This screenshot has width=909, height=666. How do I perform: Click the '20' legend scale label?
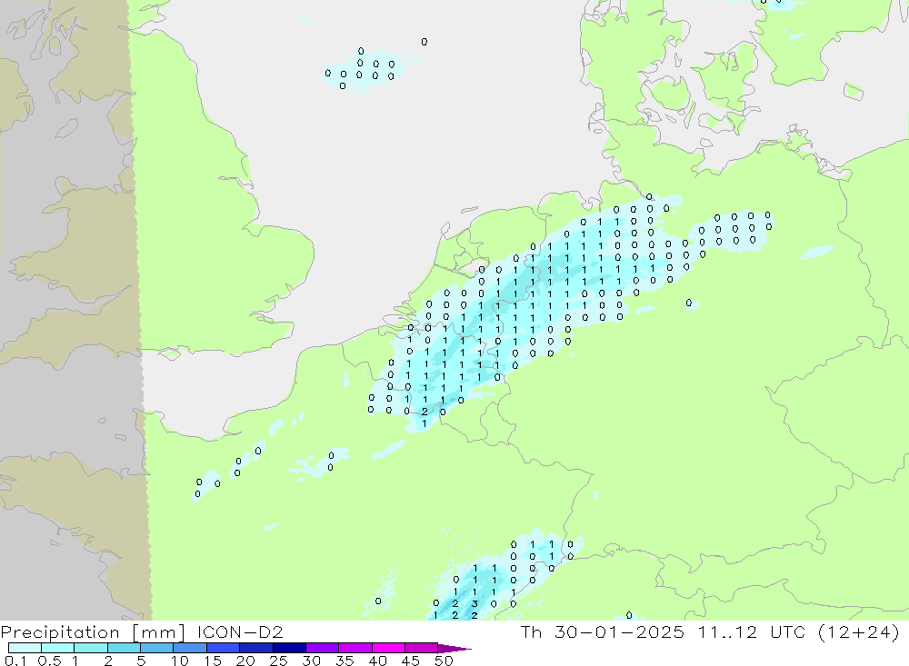pyautogui.click(x=245, y=661)
